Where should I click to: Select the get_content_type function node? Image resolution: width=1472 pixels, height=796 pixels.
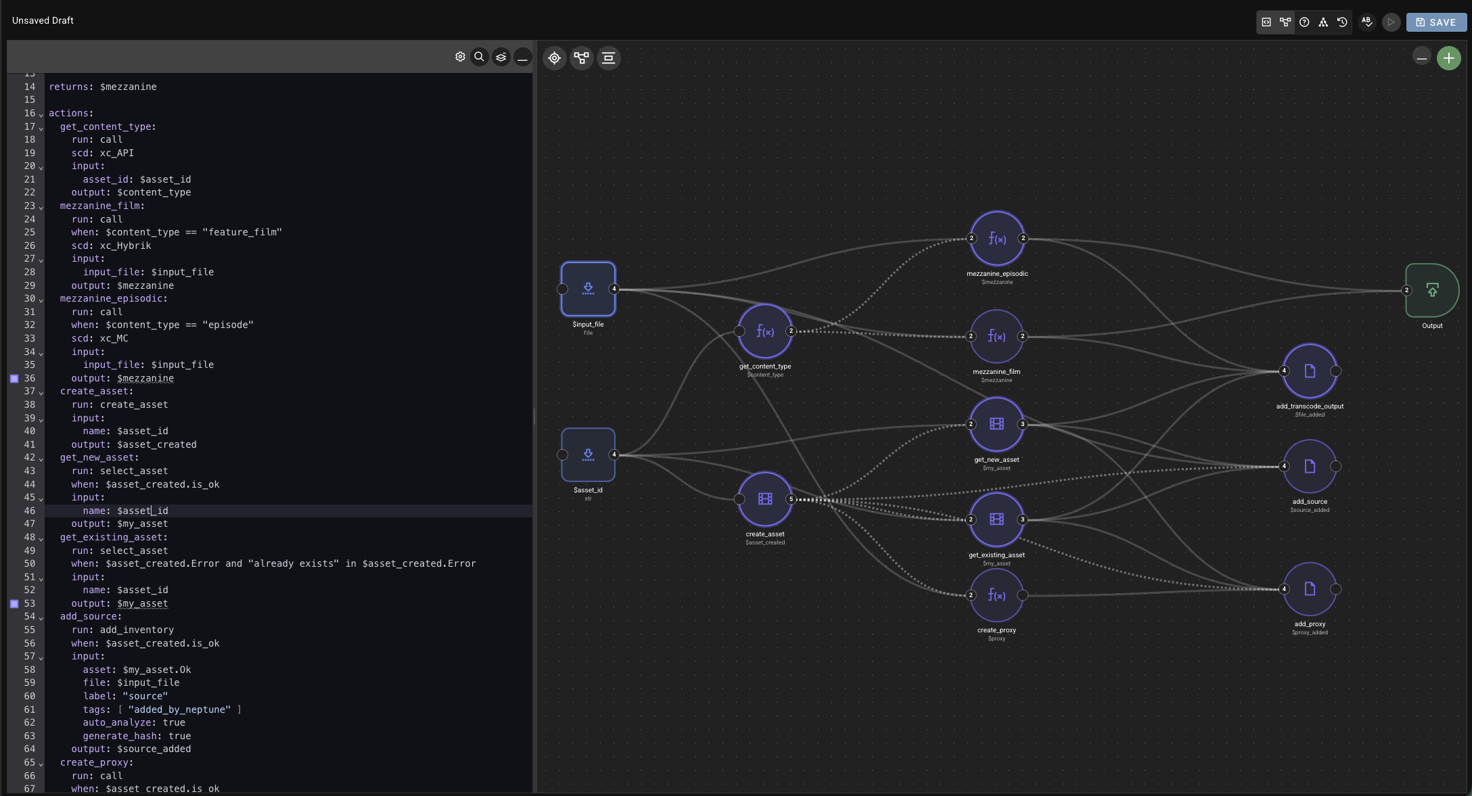click(x=765, y=331)
